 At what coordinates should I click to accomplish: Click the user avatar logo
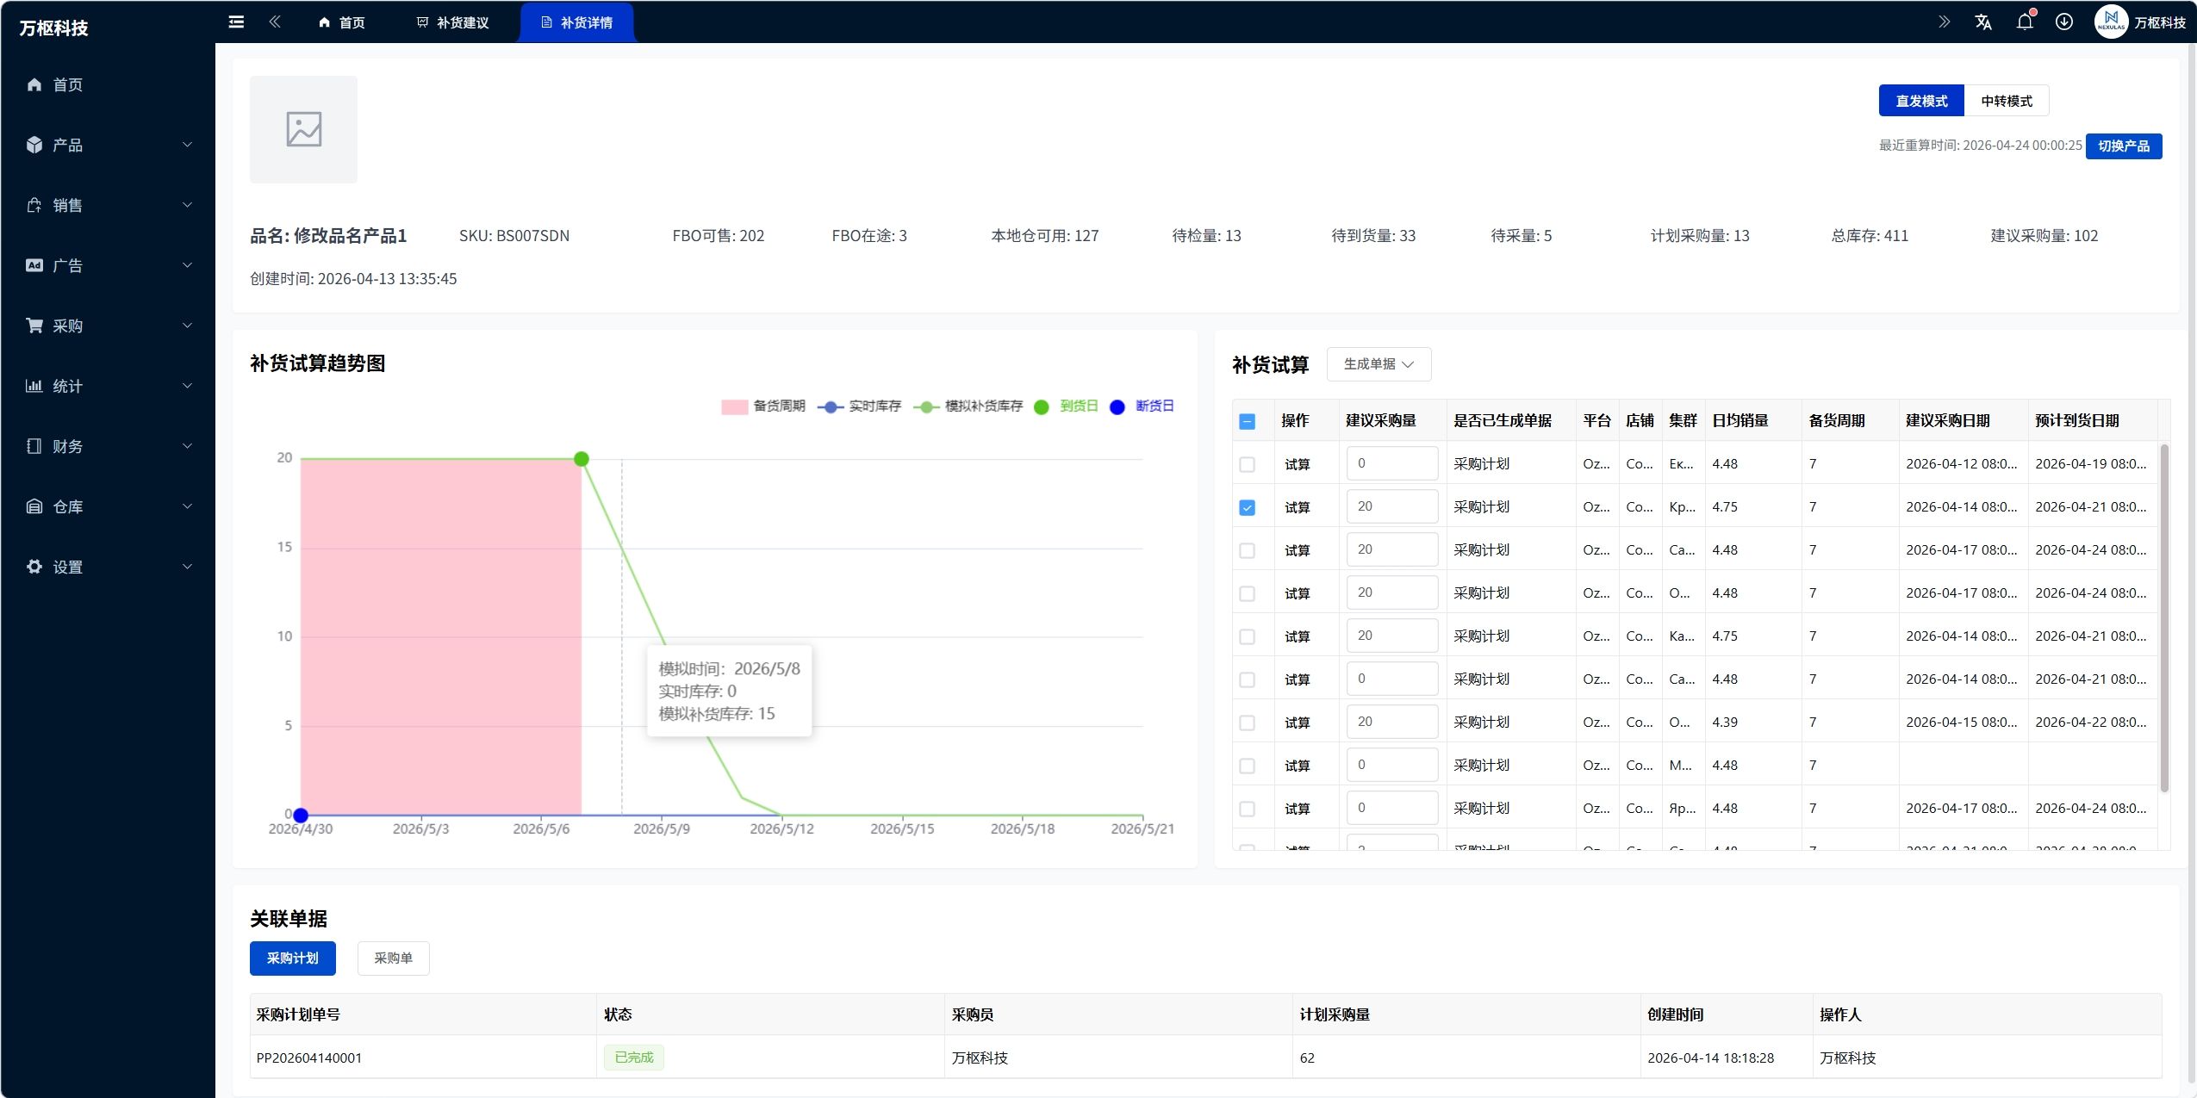click(2111, 22)
